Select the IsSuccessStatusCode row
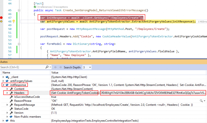 [x=27, y=97]
